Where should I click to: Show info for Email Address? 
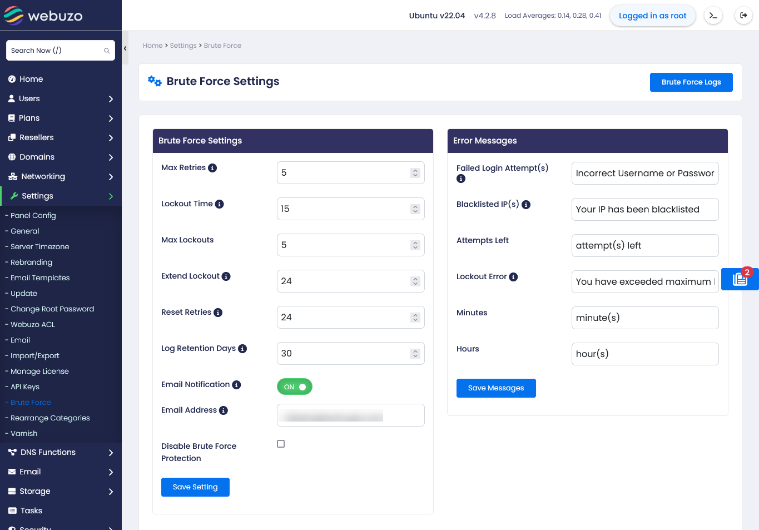pos(224,410)
